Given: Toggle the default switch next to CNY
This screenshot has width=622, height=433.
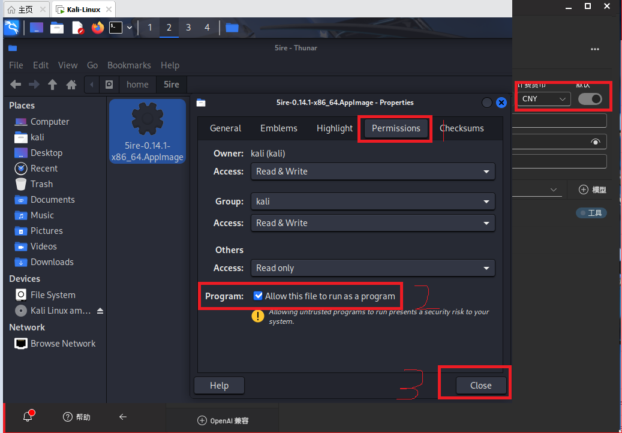Looking at the screenshot, I should coord(590,99).
